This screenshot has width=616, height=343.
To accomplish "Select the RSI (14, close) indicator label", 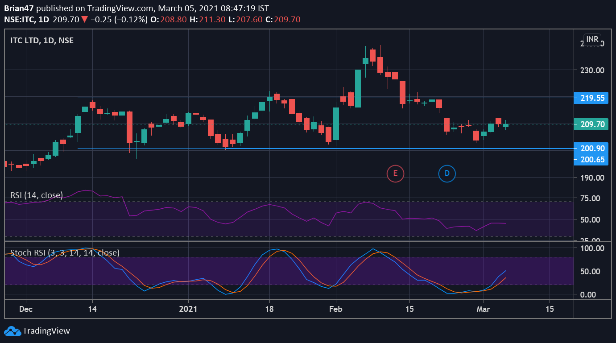I will [x=37, y=195].
